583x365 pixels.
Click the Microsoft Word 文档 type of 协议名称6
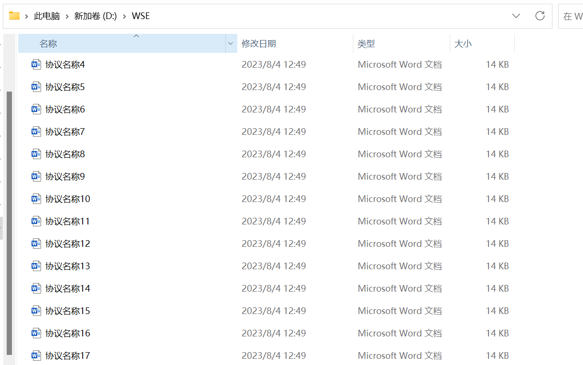point(400,109)
